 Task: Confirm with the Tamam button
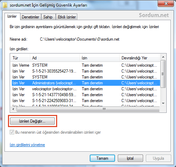(102, 158)
